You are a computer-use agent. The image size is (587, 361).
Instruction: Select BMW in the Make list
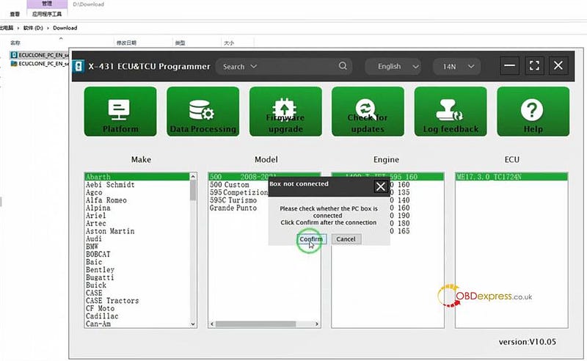coord(137,247)
